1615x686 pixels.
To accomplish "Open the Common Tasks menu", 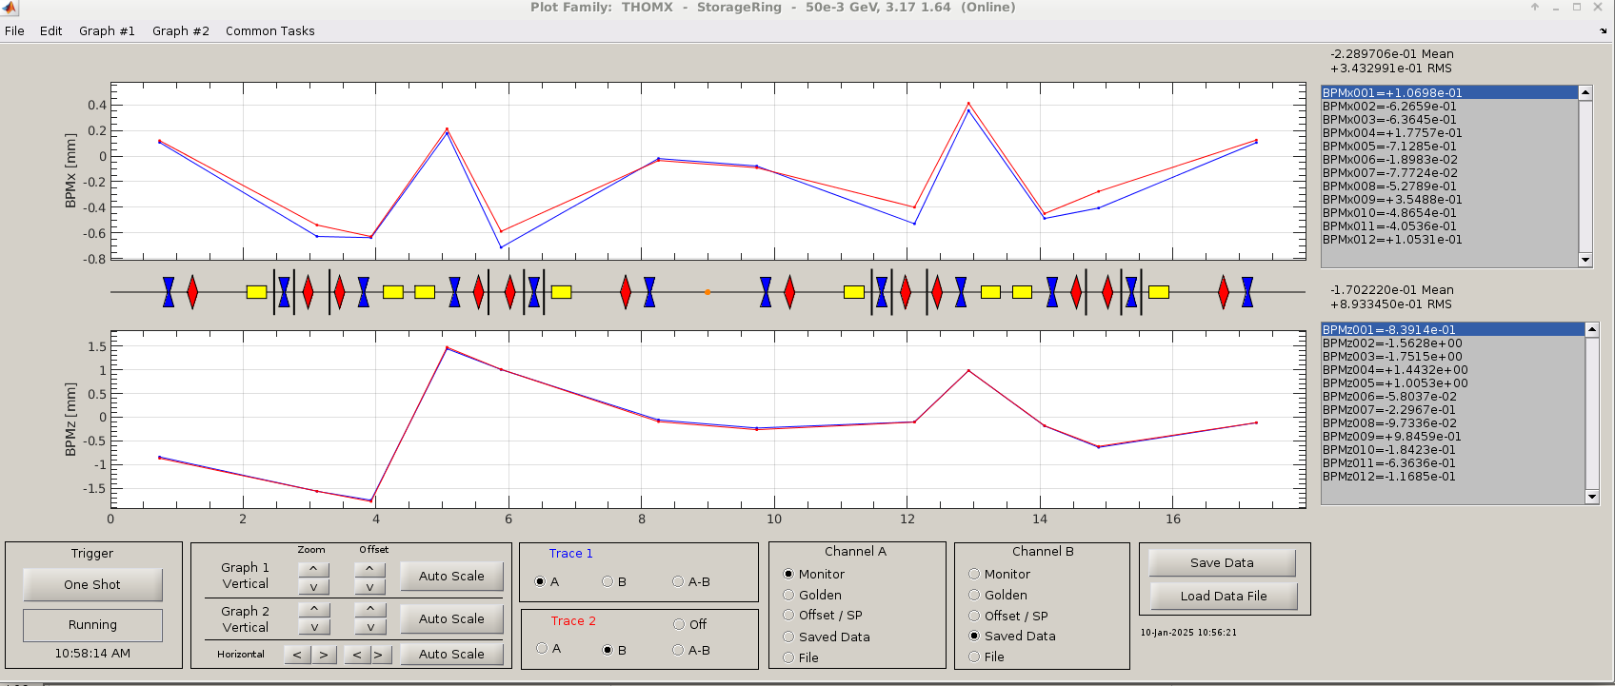I will coord(269,31).
